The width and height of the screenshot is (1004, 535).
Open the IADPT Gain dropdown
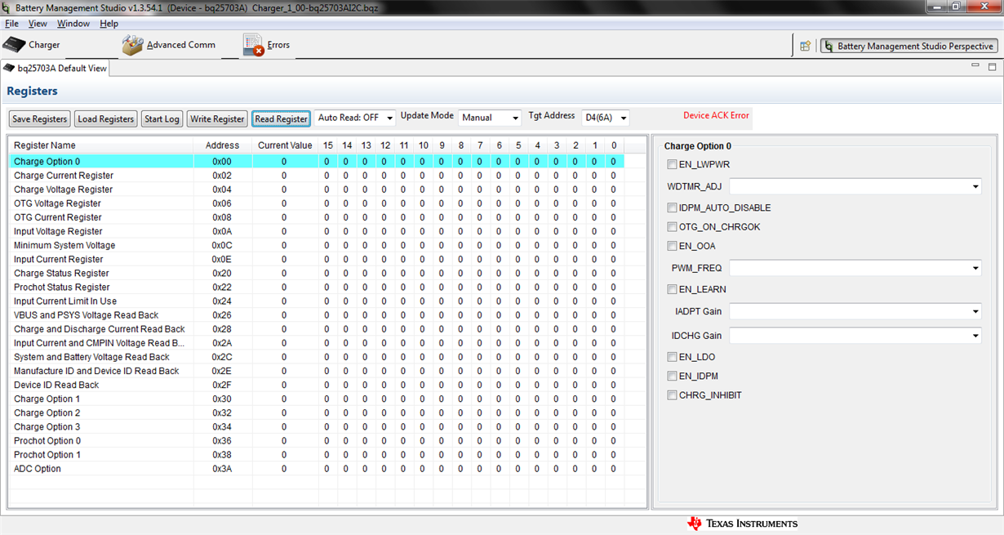(855, 311)
